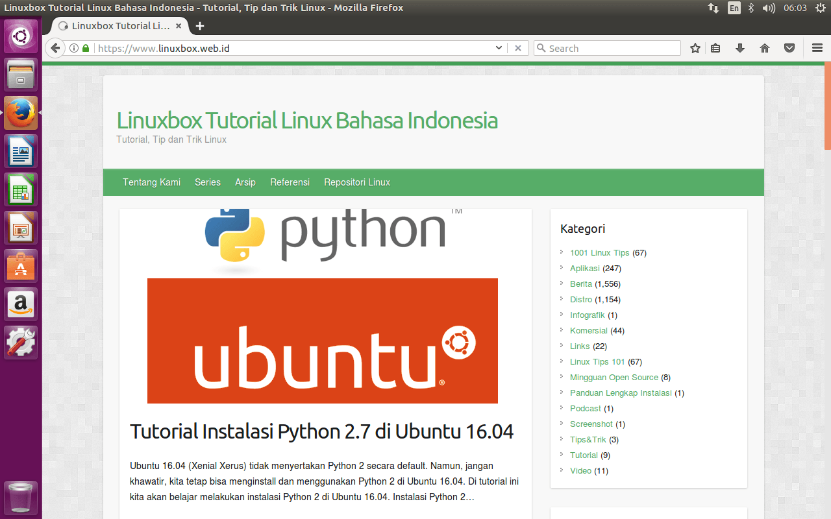Open Bluetooth indicator menu

tap(751, 8)
